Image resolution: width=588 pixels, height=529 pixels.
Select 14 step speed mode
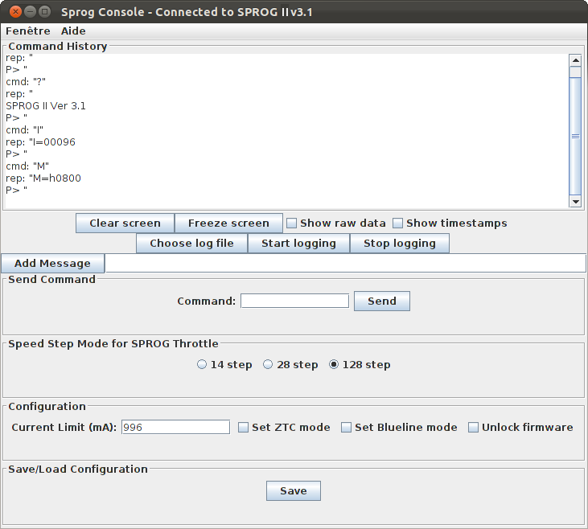tap(202, 364)
